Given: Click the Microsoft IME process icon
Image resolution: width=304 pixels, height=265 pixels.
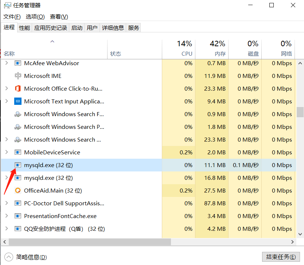Looking at the screenshot, I should point(18,76).
